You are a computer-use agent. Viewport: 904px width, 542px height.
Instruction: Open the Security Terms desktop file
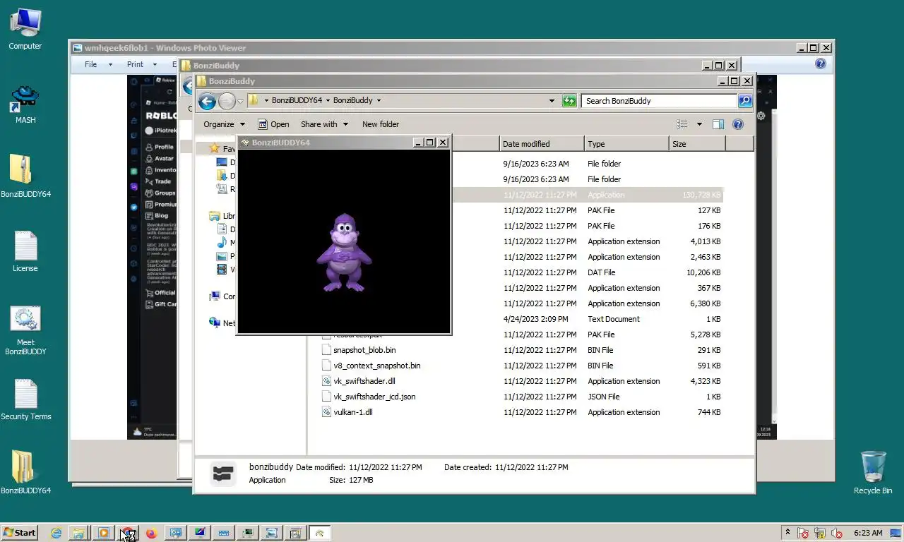point(25,399)
